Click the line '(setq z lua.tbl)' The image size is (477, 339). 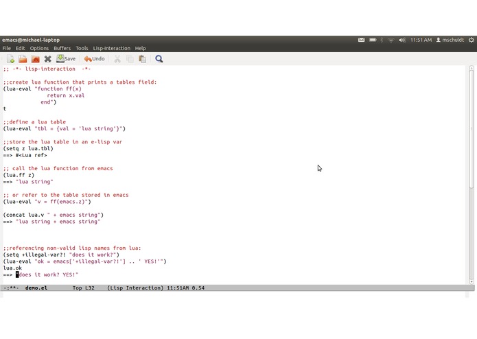28,148
